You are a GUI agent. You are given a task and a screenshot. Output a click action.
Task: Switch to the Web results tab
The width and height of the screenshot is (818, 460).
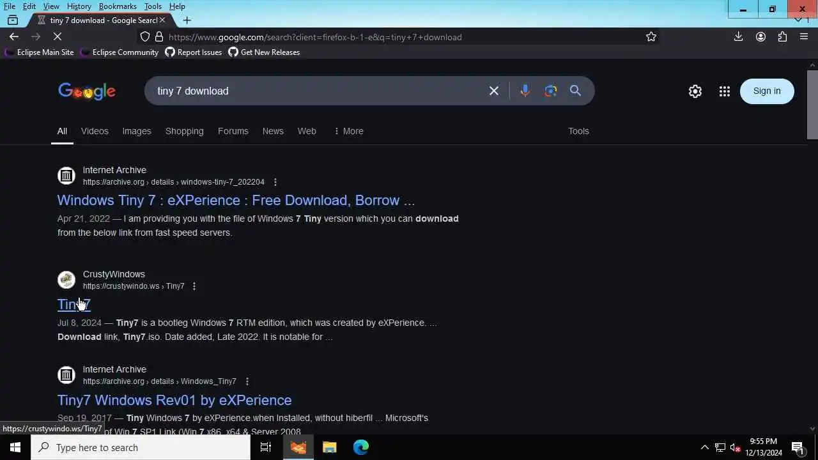pyautogui.click(x=307, y=131)
